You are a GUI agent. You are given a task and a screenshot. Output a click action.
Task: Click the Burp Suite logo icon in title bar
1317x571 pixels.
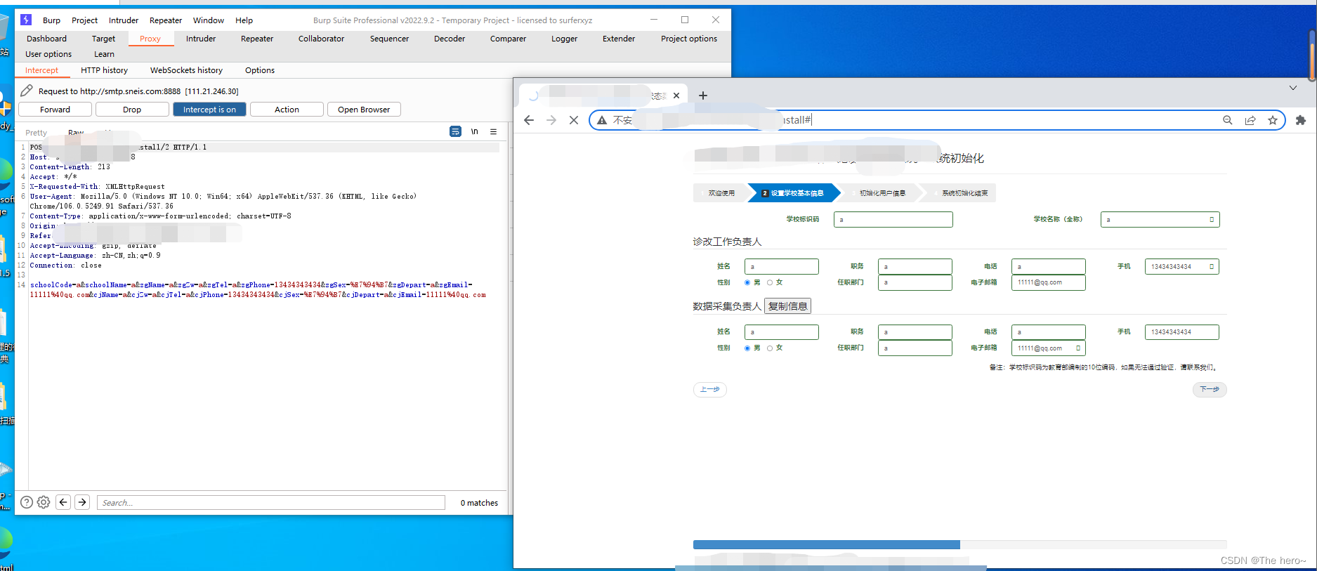26,20
